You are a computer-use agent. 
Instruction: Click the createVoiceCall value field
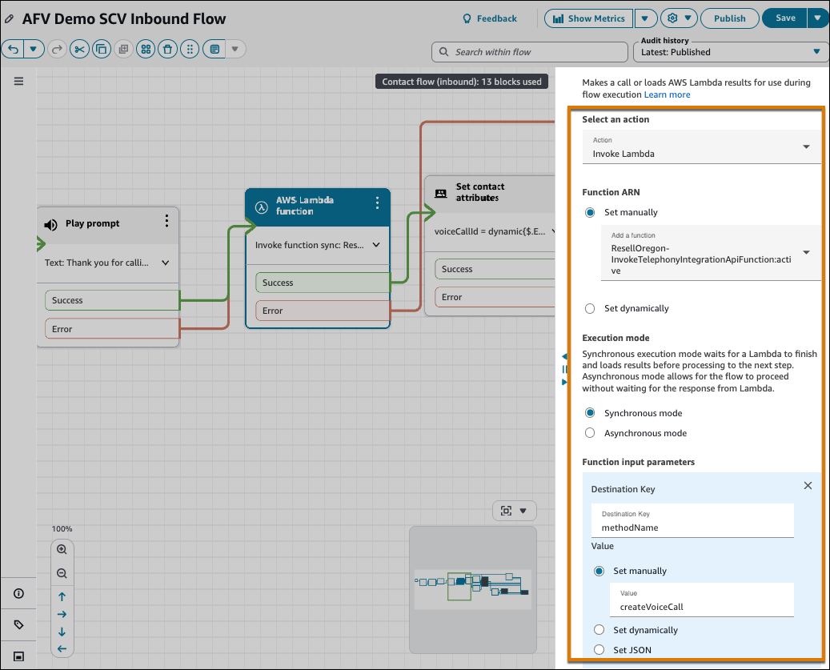[x=701, y=600]
